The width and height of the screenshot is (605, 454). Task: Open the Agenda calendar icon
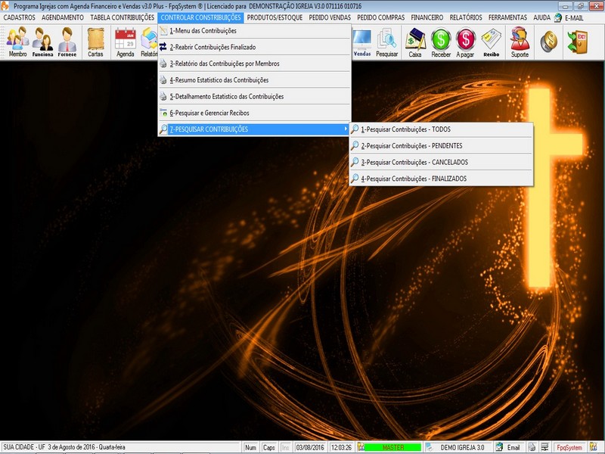(x=126, y=42)
